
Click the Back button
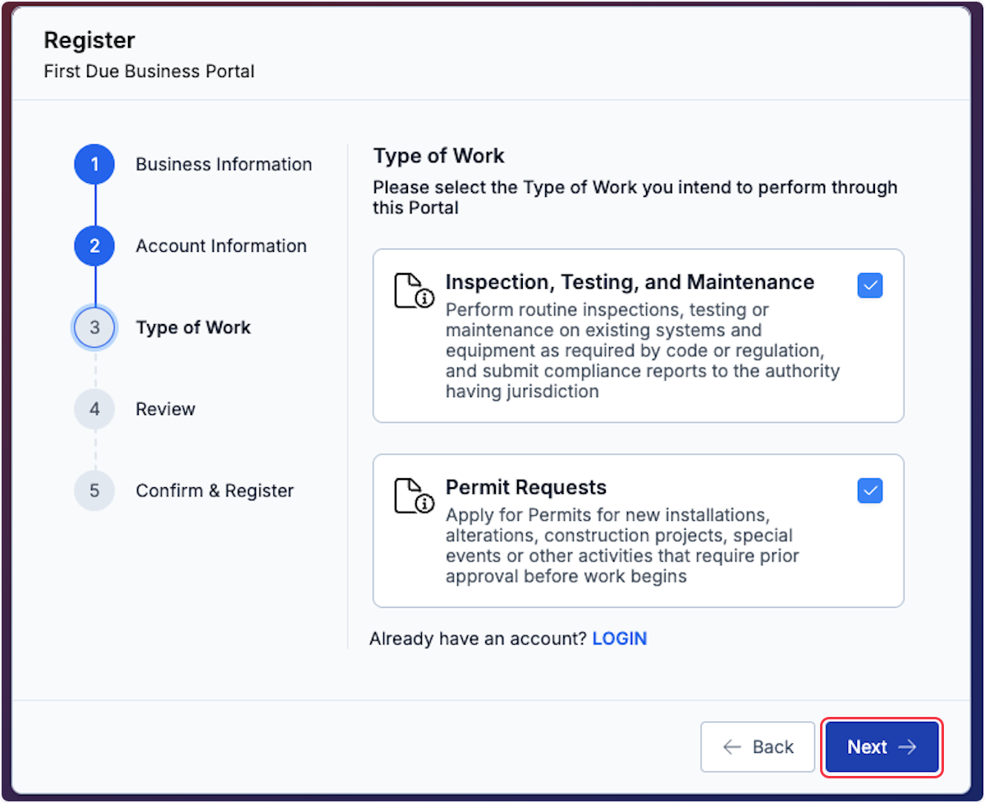(758, 747)
